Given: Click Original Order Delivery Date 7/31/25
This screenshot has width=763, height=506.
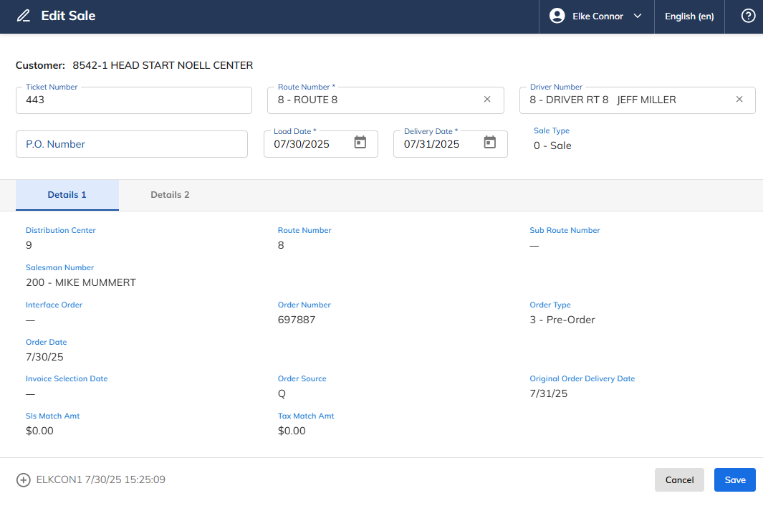Looking at the screenshot, I should (548, 393).
